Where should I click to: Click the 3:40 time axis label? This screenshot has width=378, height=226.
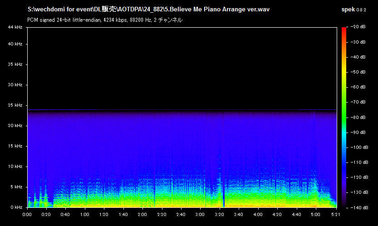tap(238, 215)
